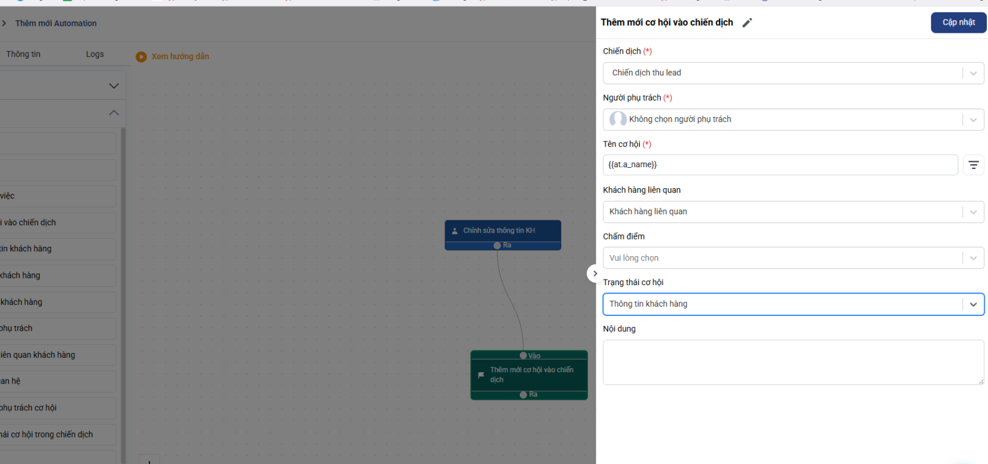This screenshot has height=464, width=988.
Task: Click the flag icon on Thêm mới cơ hội node
Action: tap(481, 375)
